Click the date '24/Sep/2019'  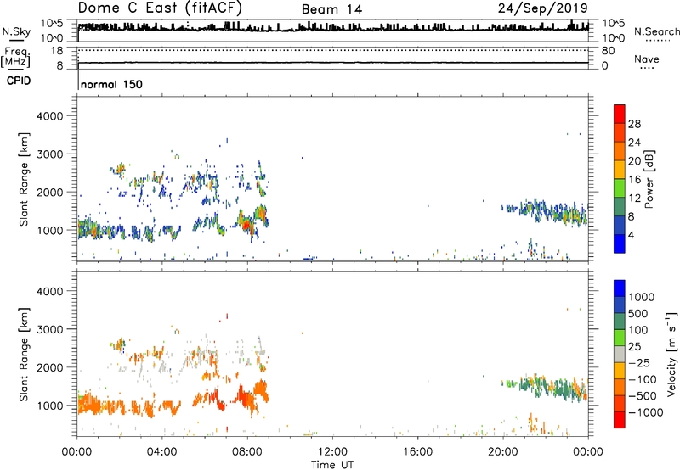coord(543,8)
